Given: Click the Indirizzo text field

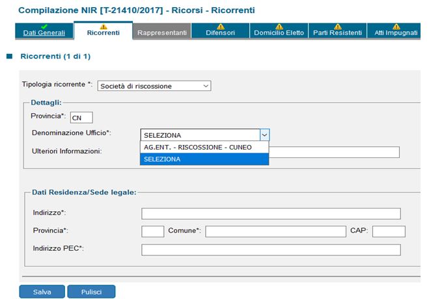Looking at the screenshot, I should point(271,214).
